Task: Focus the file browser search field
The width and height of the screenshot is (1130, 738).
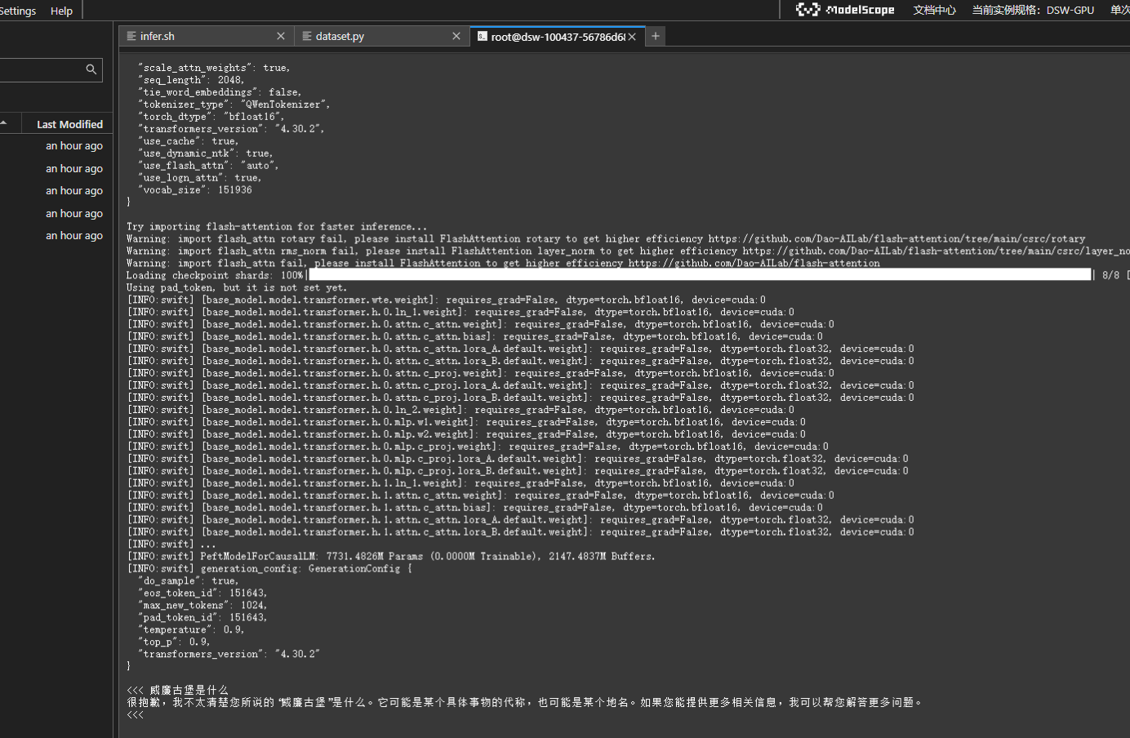Action: tap(51, 69)
